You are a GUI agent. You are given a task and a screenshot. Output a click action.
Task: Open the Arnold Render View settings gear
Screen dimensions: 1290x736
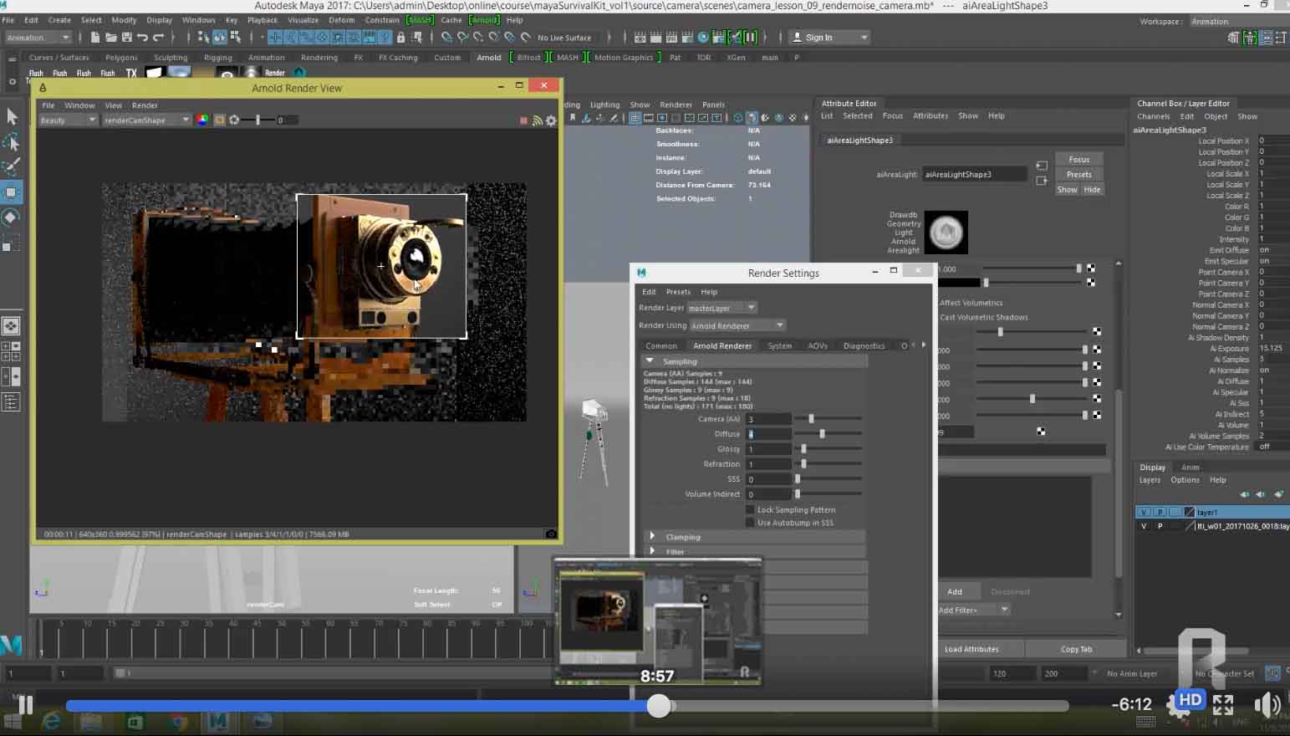[x=551, y=120]
